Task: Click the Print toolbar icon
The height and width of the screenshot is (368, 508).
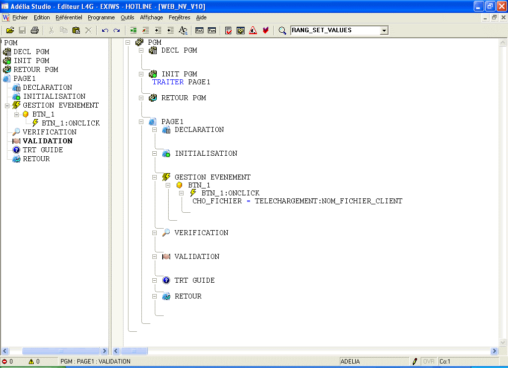Action: coord(35,30)
